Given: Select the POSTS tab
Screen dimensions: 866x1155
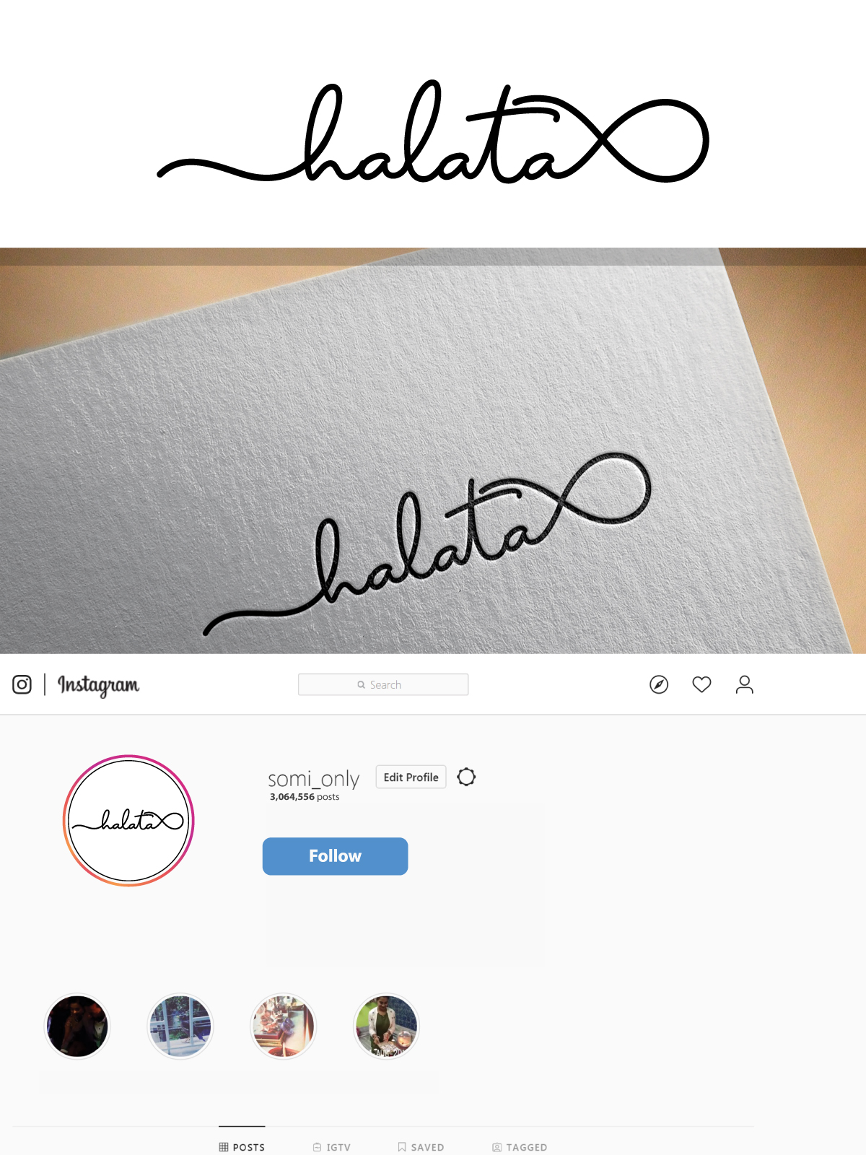Looking at the screenshot, I should [242, 1147].
